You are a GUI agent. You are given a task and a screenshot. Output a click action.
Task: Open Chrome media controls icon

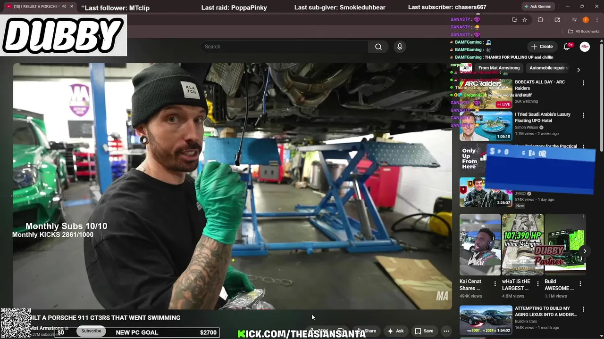tap(574, 20)
